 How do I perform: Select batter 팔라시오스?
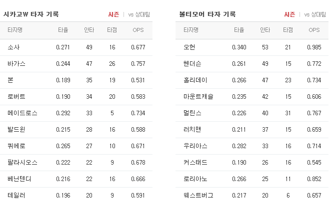click(22, 162)
